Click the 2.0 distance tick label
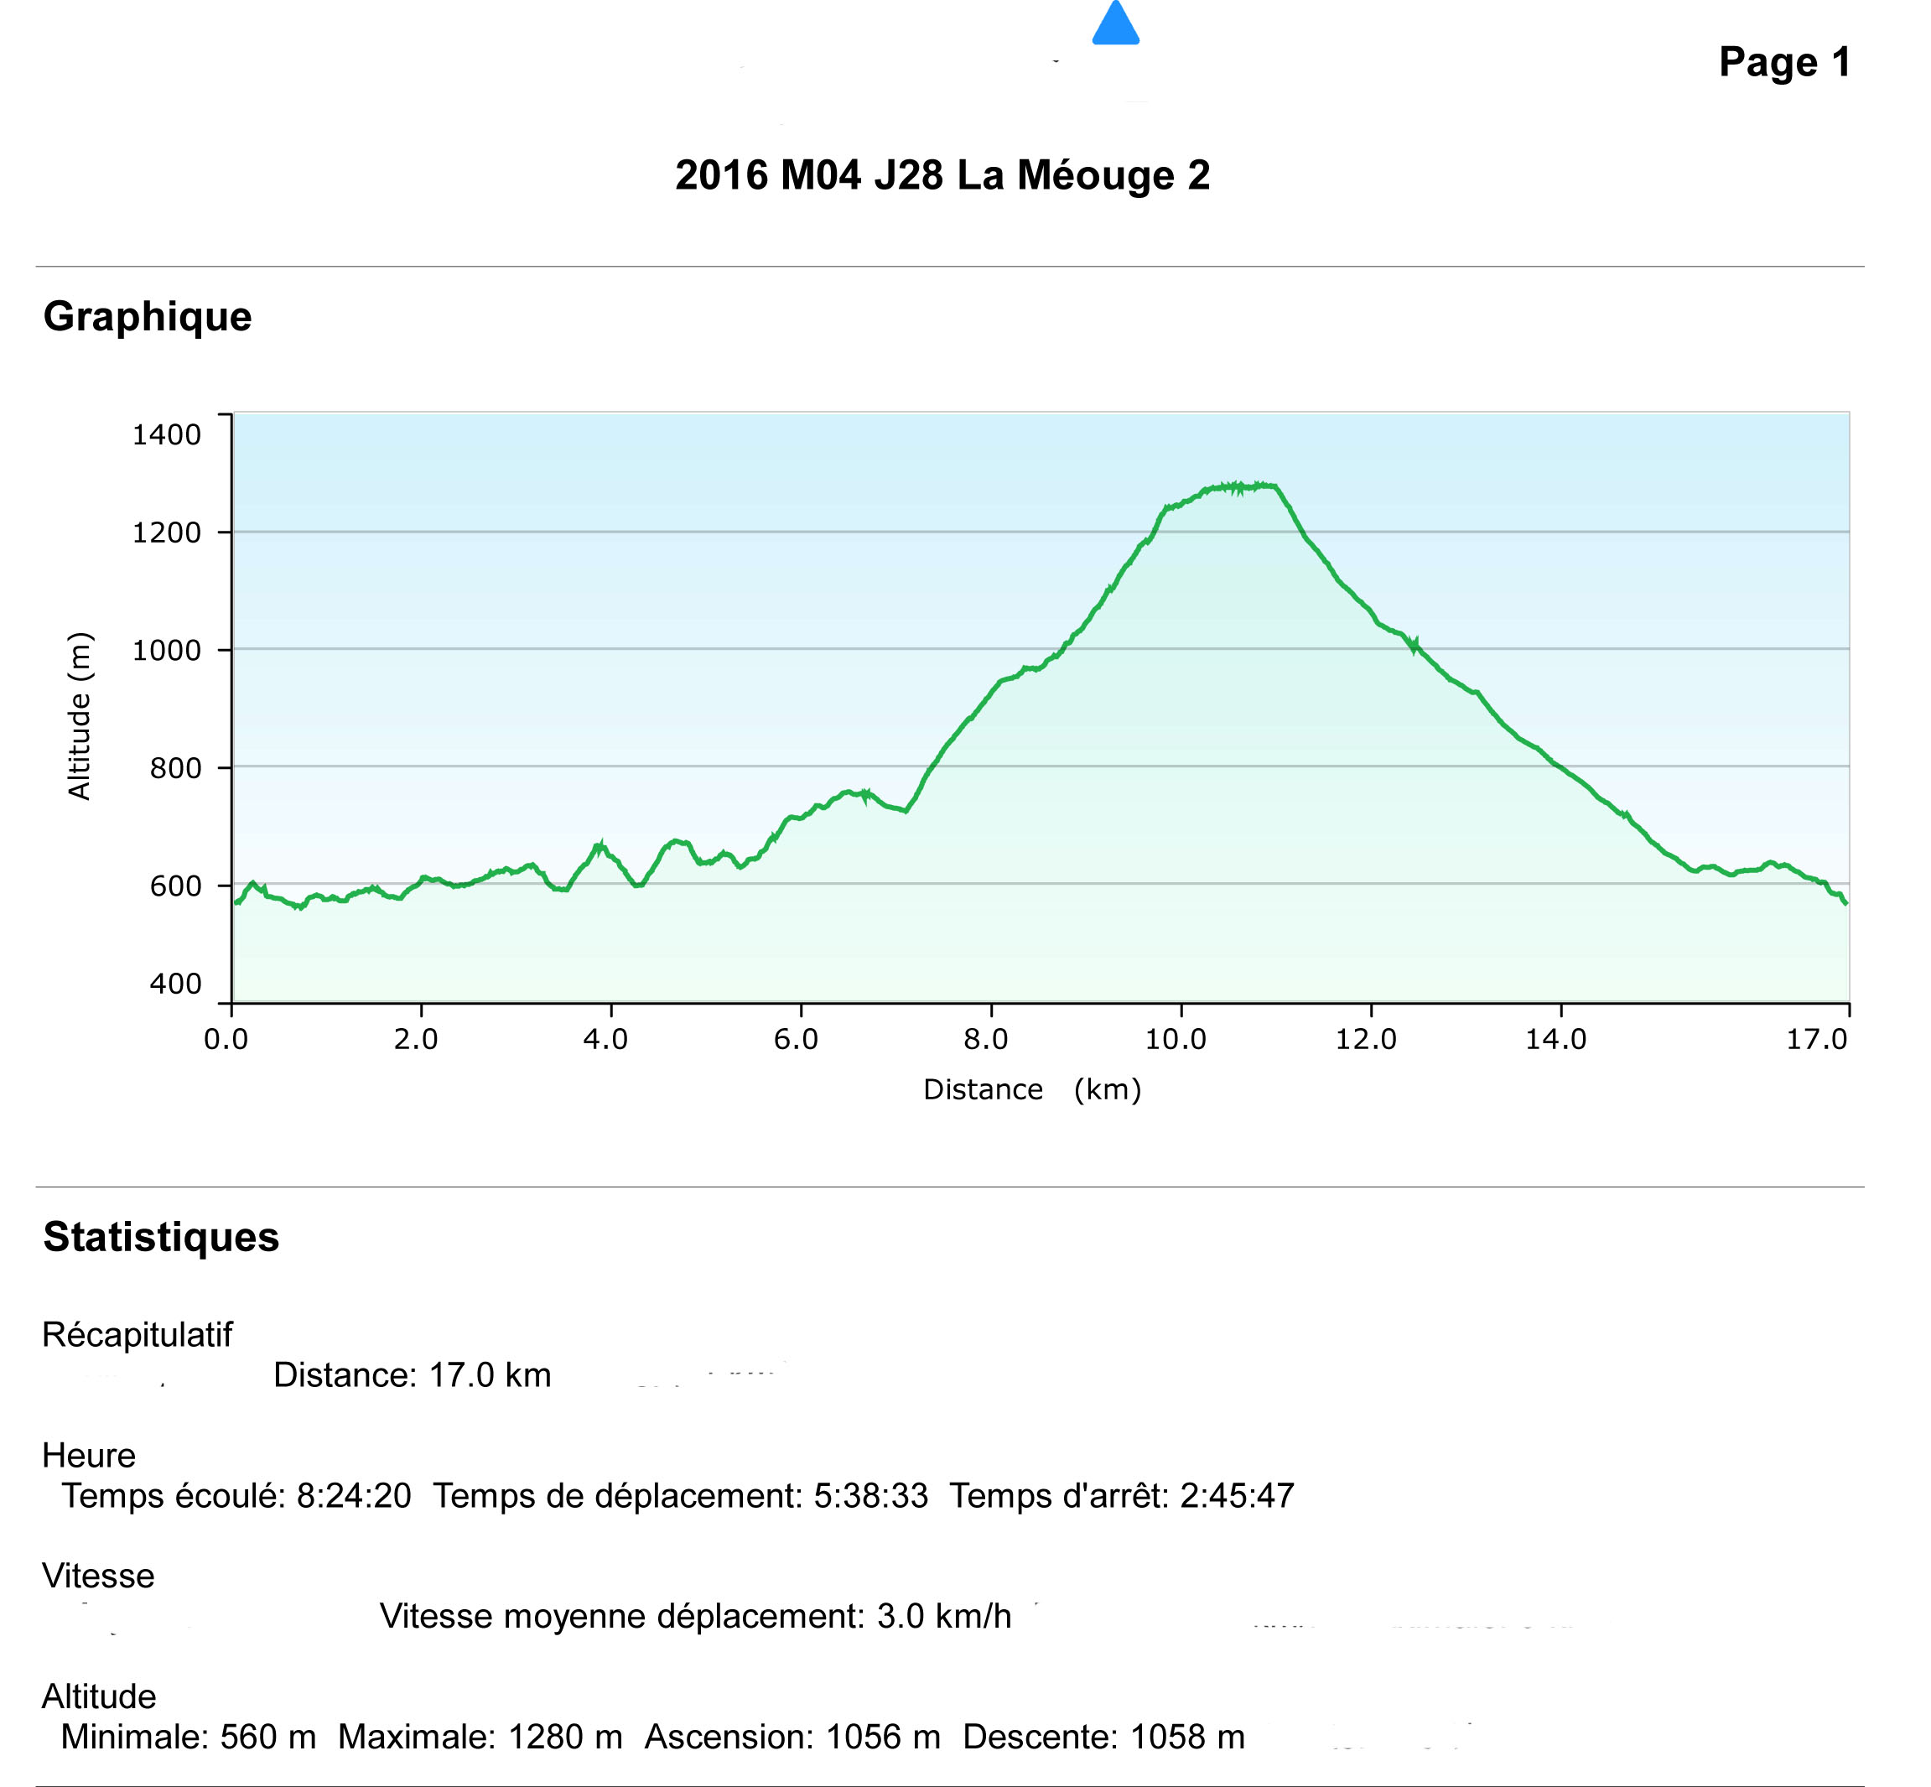 416,1040
